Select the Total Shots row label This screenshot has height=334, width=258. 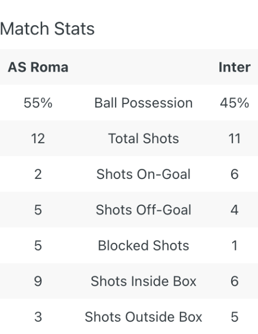[x=143, y=139]
